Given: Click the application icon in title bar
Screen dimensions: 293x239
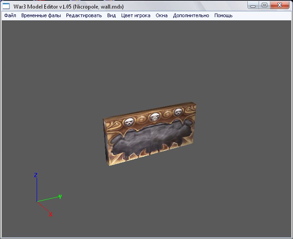Looking at the screenshot, I should click(x=6, y=6).
